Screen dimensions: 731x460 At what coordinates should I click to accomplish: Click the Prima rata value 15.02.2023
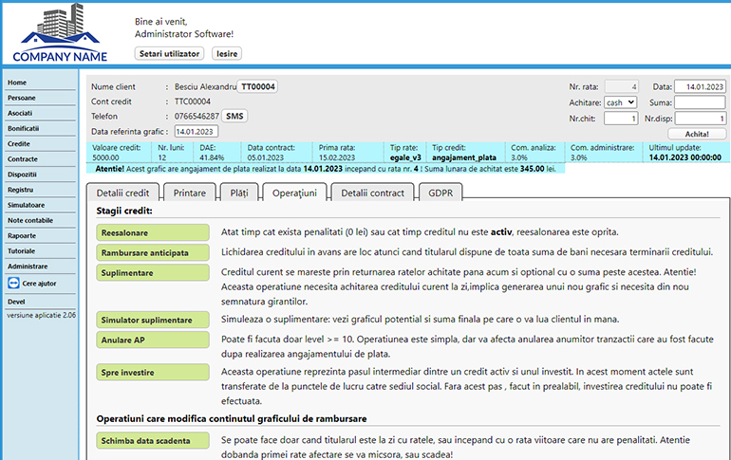coord(337,157)
